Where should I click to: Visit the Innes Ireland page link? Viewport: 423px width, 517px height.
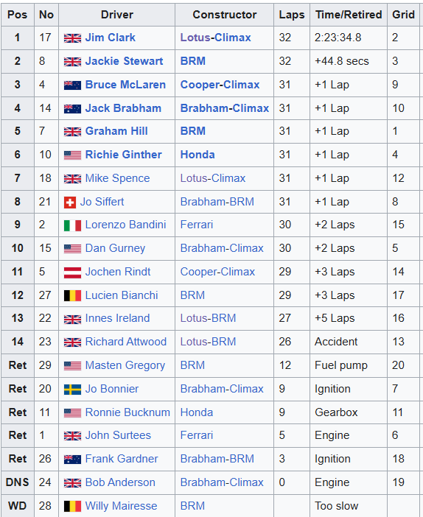click(x=117, y=318)
